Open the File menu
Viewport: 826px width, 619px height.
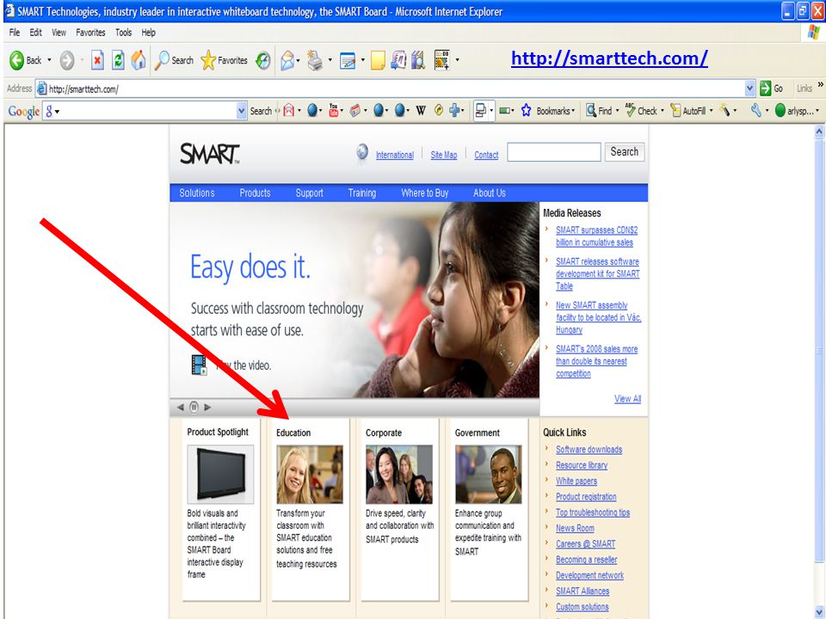pyautogui.click(x=15, y=33)
